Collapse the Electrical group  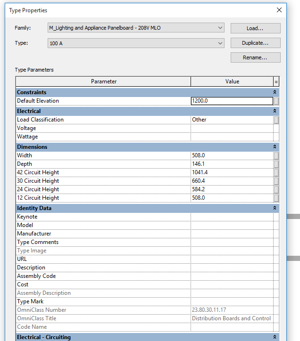click(x=275, y=111)
